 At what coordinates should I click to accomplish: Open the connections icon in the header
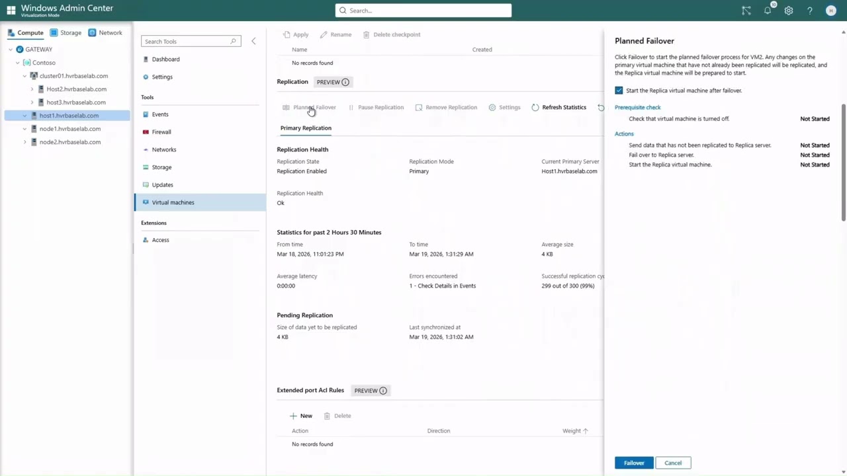pyautogui.click(x=746, y=11)
